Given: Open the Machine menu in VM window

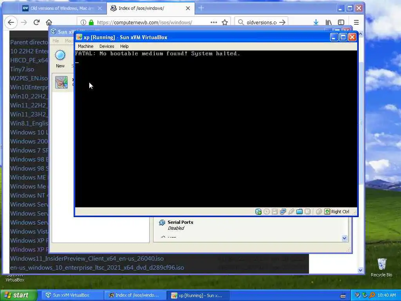Looking at the screenshot, I should [86, 46].
